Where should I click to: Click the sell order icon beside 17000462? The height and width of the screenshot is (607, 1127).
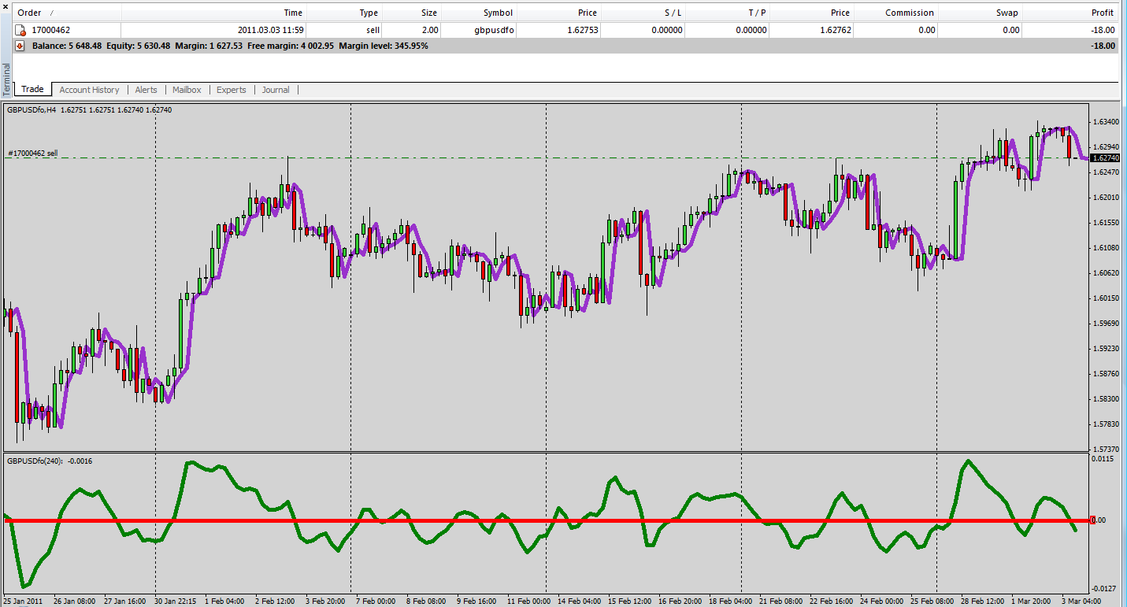[20, 30]
